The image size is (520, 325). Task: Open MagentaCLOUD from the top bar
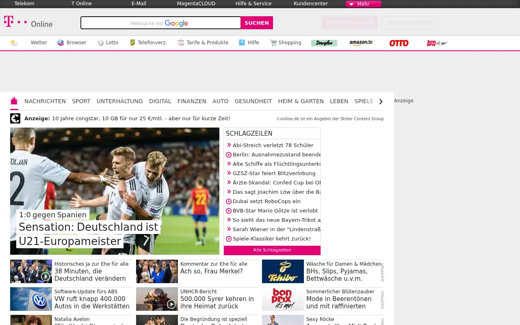click(196, 4)
